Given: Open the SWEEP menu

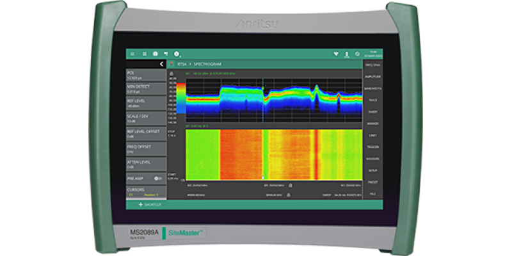Looking at the screenshot, I should tap(373, 111).
